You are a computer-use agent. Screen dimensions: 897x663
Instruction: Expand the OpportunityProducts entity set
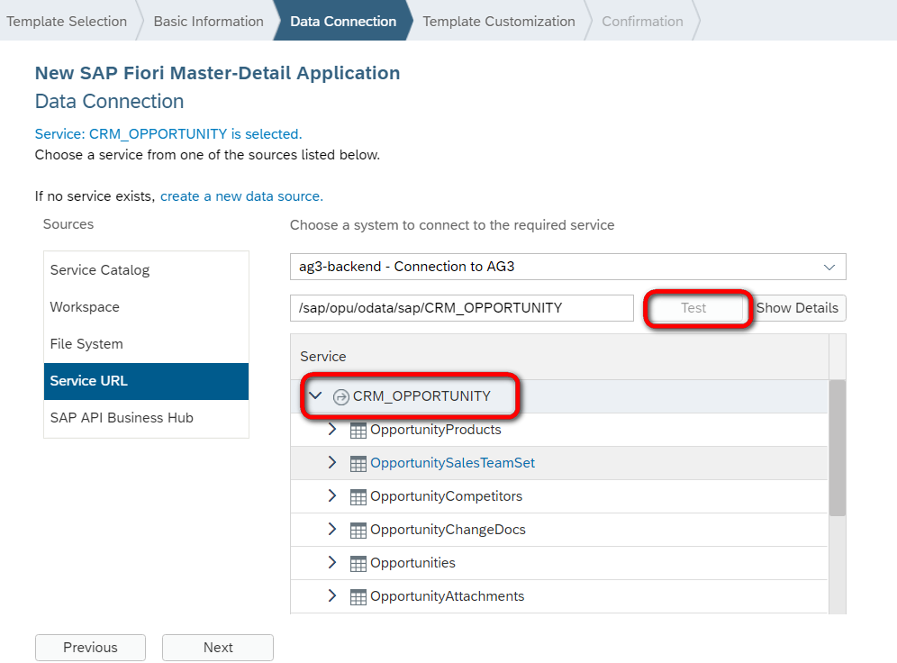pos(331,429)
